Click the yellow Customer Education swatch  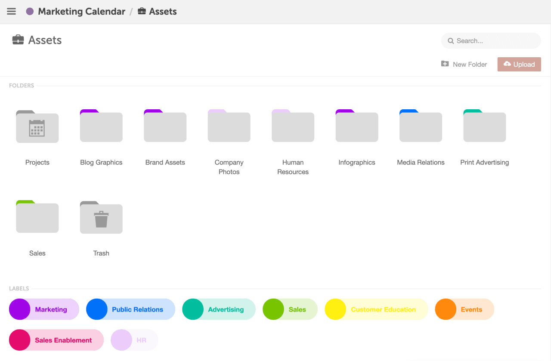tap(335, 309)
